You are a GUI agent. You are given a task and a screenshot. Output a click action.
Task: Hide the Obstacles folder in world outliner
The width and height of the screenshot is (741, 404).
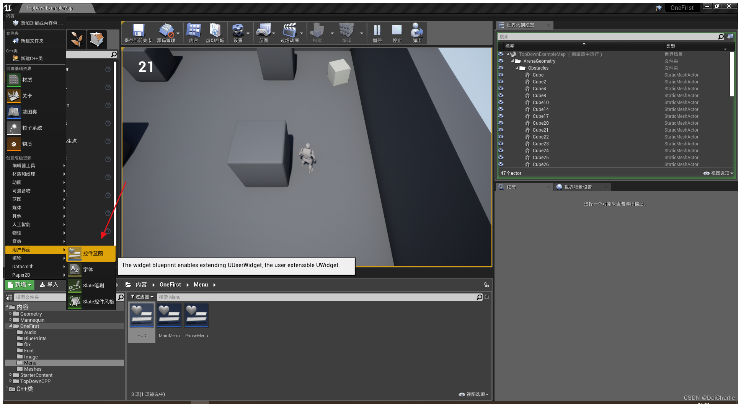pyautogui.click(x=501, y=68)
